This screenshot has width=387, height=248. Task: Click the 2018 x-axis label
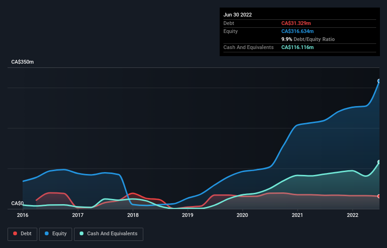[x=133, y=215]
